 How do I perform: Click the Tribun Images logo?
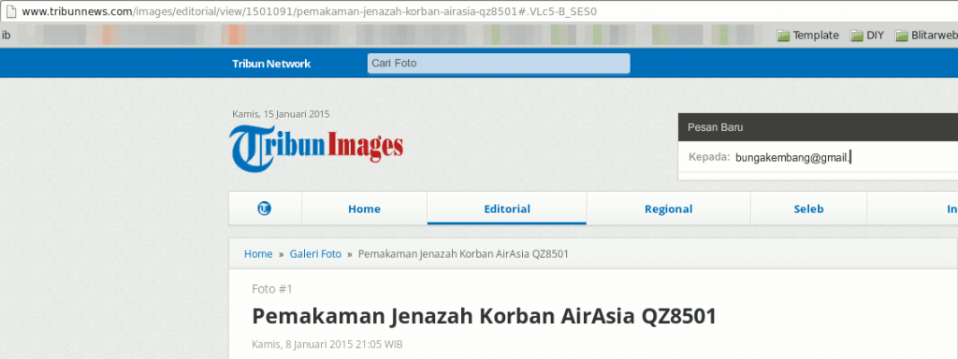(316, 148)
